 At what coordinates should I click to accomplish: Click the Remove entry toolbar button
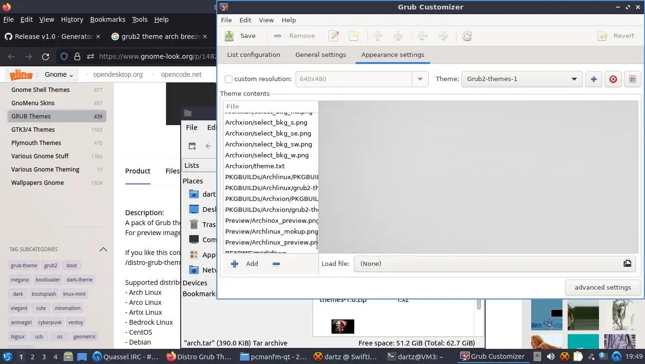point(295,36)
